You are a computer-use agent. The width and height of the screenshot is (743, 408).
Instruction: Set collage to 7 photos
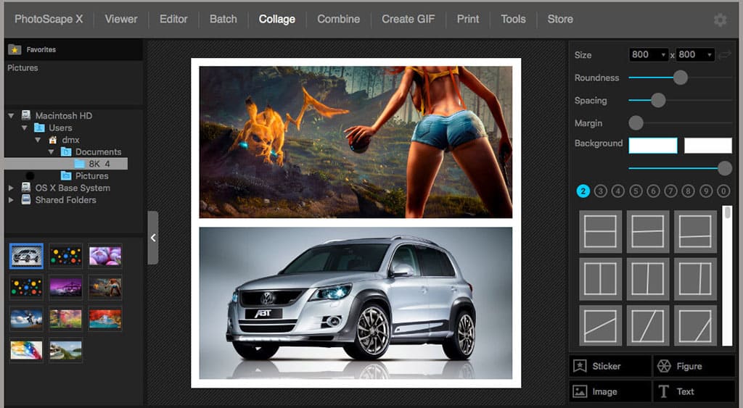pos(670,191)
